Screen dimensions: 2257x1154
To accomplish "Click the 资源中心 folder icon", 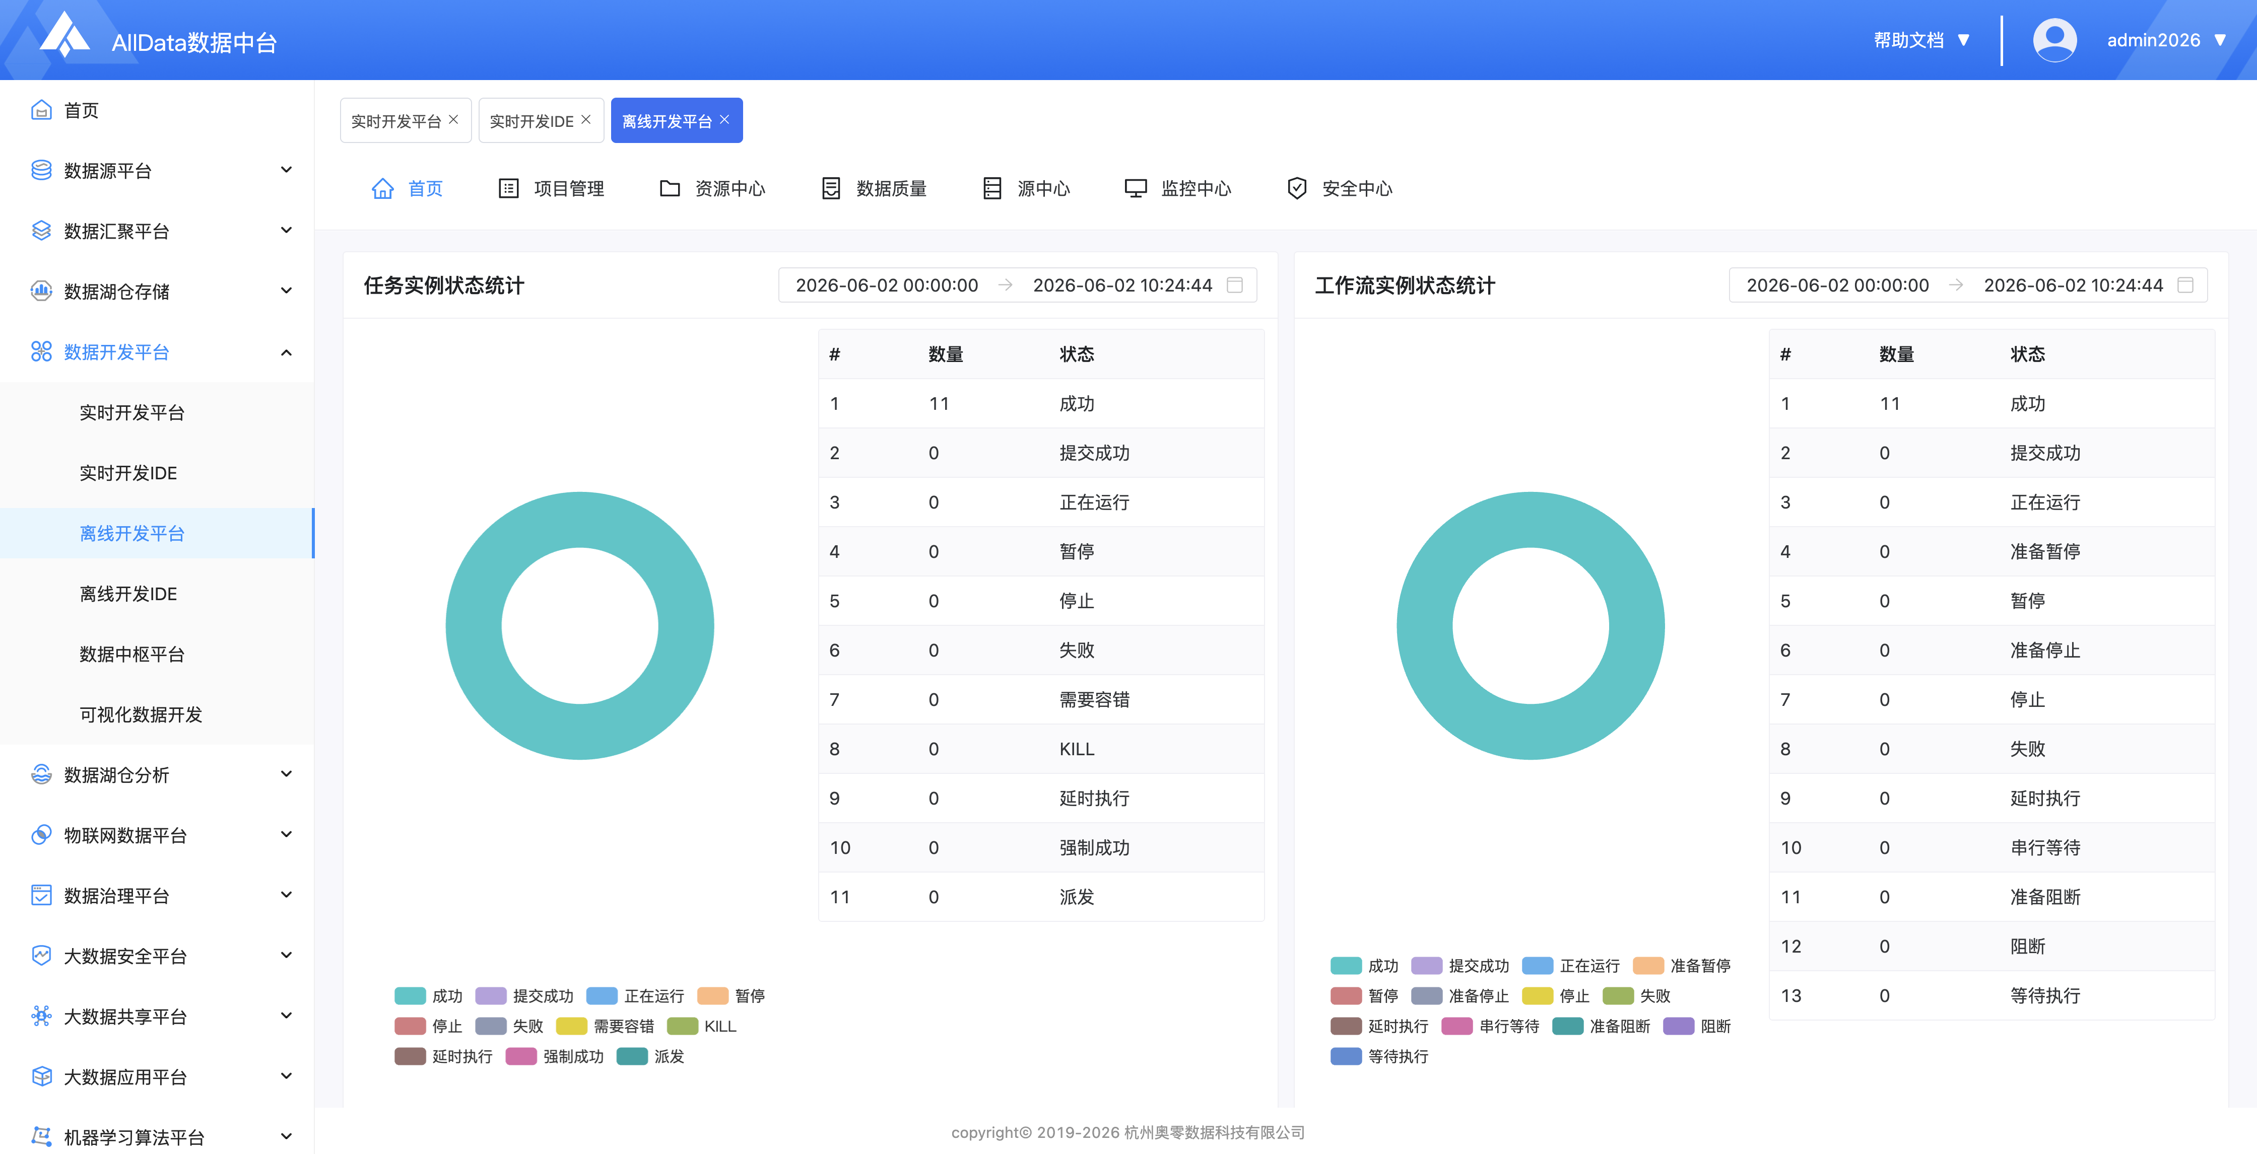I will [670, 189].
